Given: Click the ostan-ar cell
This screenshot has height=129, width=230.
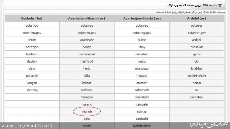Looking at the screenshot, I should pos(197,26).
